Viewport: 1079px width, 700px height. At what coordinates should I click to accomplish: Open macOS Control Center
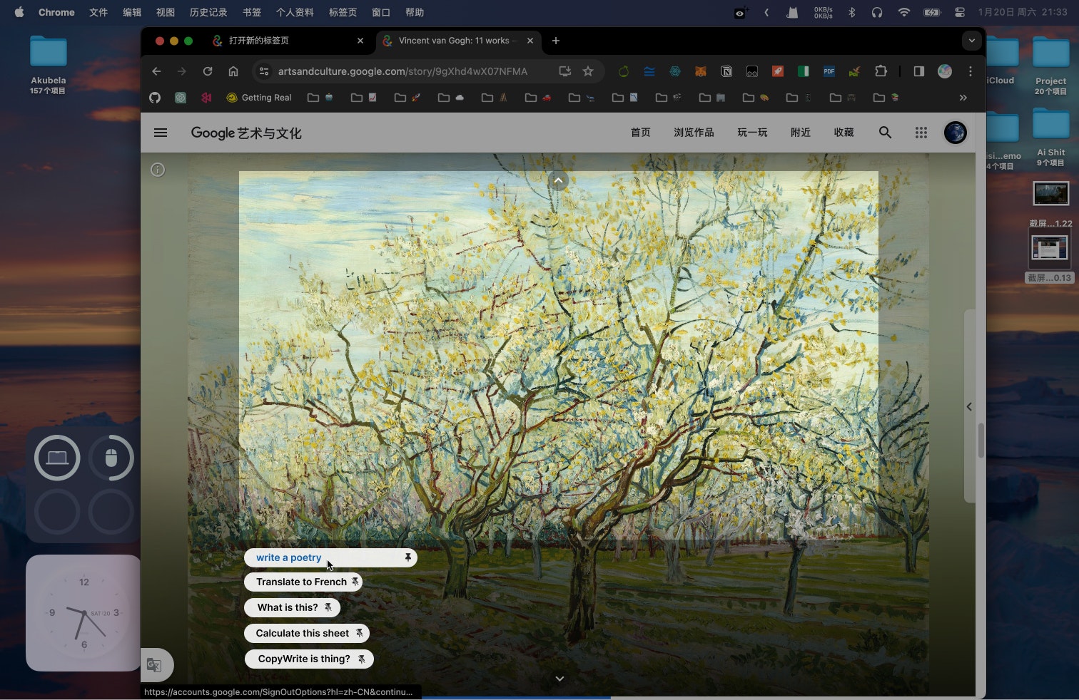(960, 12)
